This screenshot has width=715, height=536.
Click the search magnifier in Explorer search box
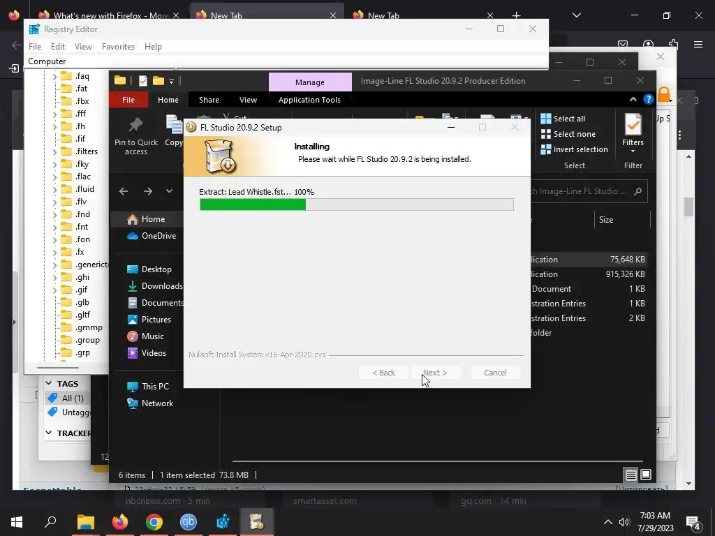[x=638, y=191]
